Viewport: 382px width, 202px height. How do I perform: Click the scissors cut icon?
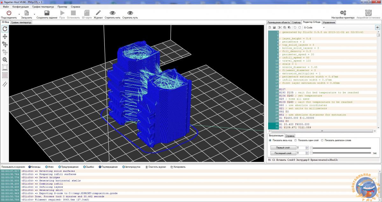pos(280,28)
